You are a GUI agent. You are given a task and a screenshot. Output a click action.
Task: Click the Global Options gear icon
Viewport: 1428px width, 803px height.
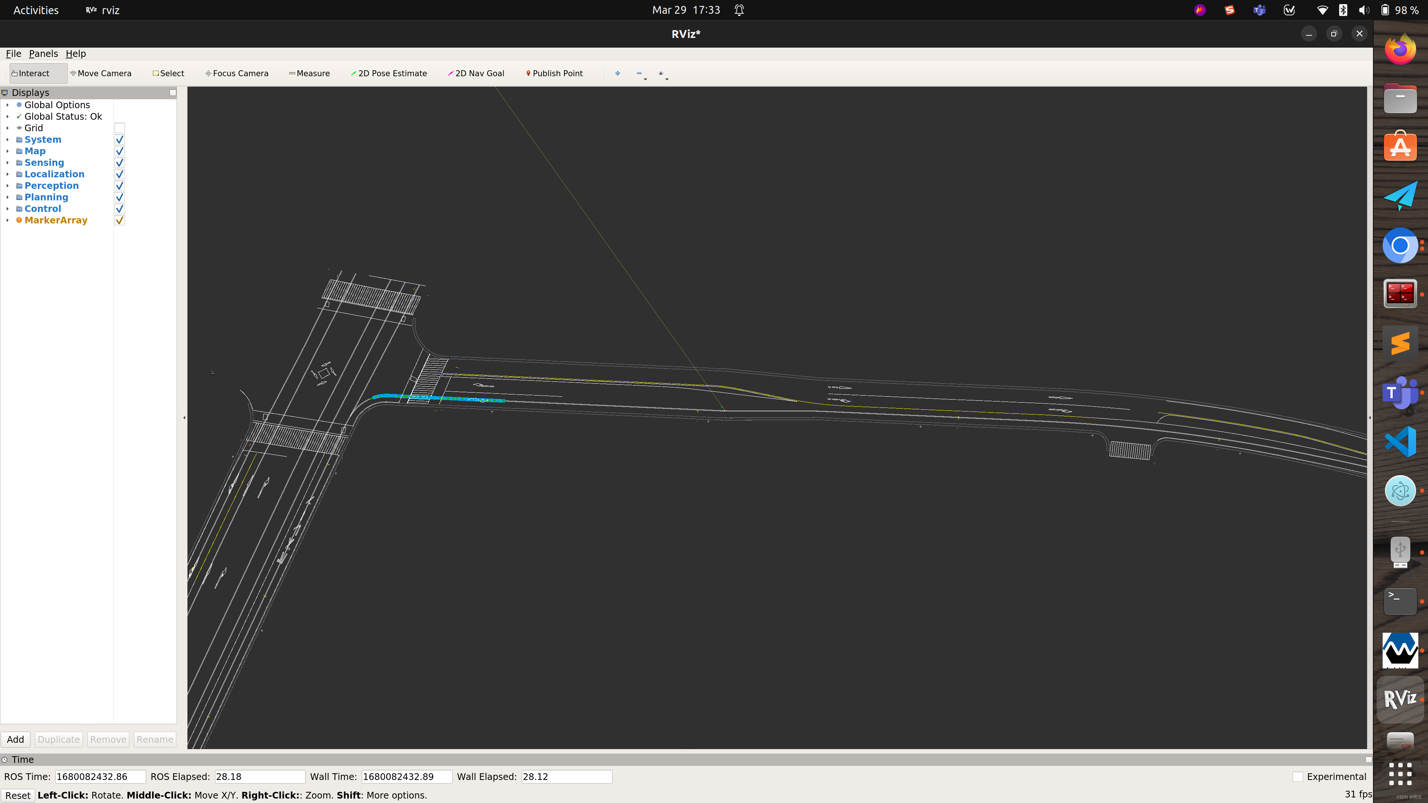point(19,105)
